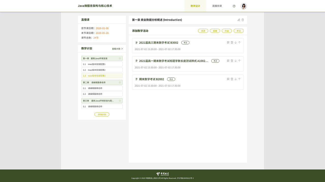Viewport: 325px width, 182px height.
Task: Select section 2.1 请编辑篇章名称
Action: (102, 88)
